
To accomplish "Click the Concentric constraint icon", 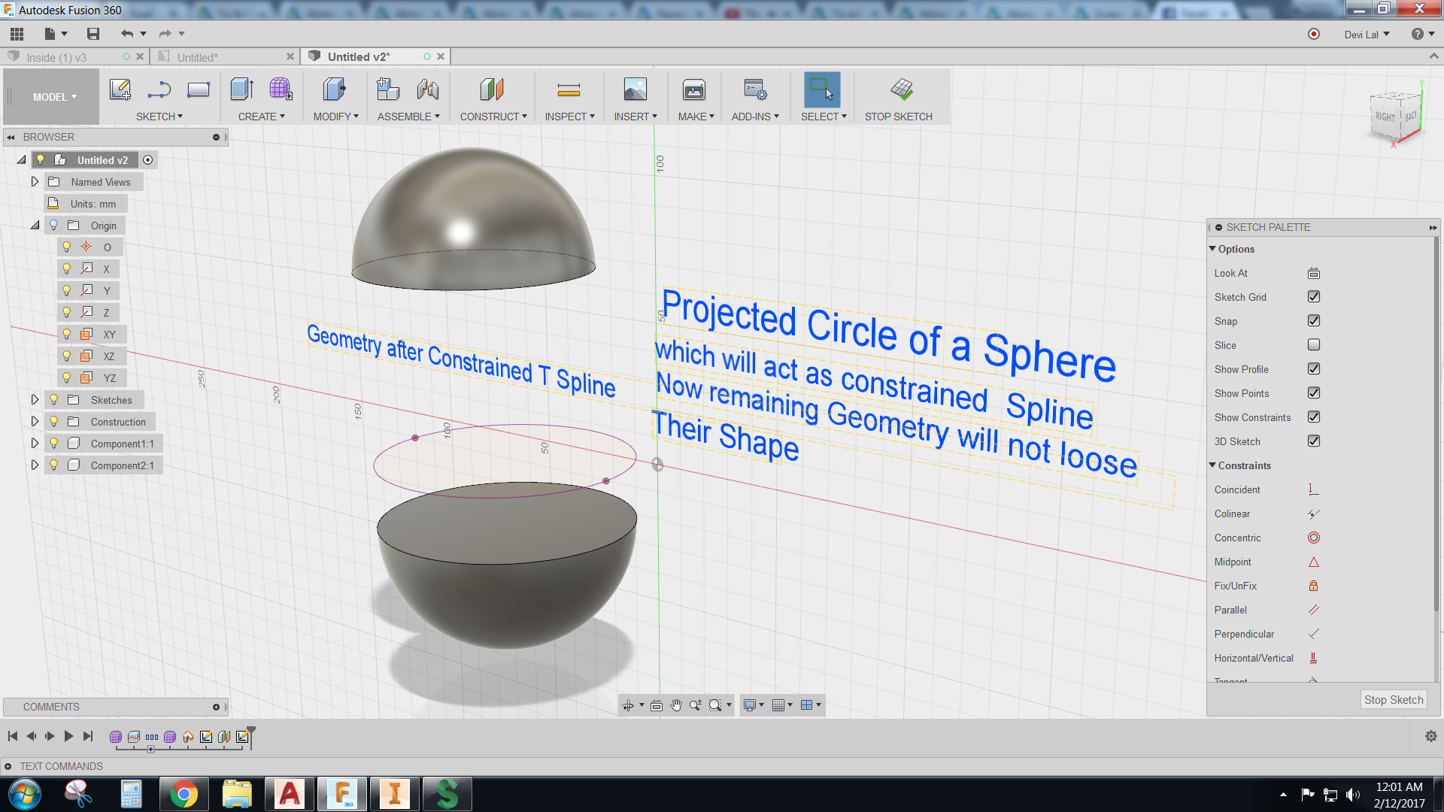I will click(x=1314, y=538).
